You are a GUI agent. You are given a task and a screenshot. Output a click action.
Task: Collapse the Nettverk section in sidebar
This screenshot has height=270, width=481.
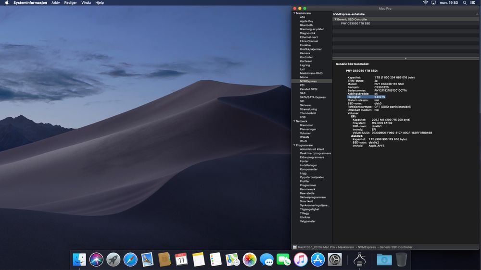pyautogui.click(x=294, y=121)
